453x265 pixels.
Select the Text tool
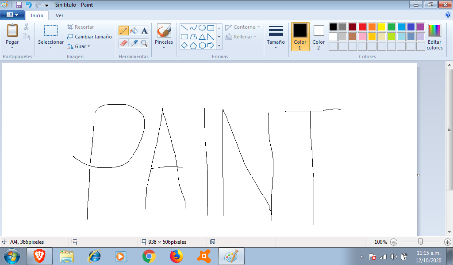click(144, 30)
